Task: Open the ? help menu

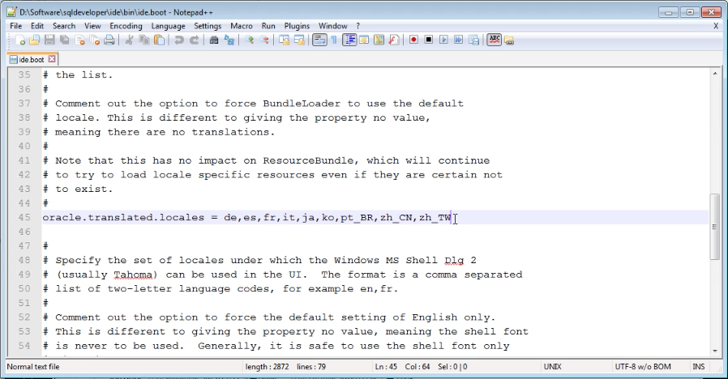Action: pyautogui.click(x=358, y=26)
